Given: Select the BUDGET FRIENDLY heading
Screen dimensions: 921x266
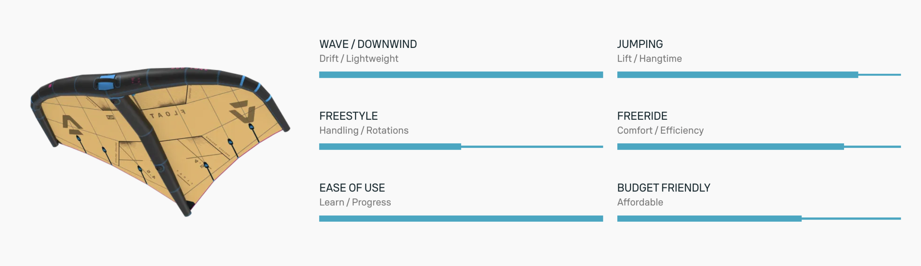Looking at the screenshot, I should (664, 188).
